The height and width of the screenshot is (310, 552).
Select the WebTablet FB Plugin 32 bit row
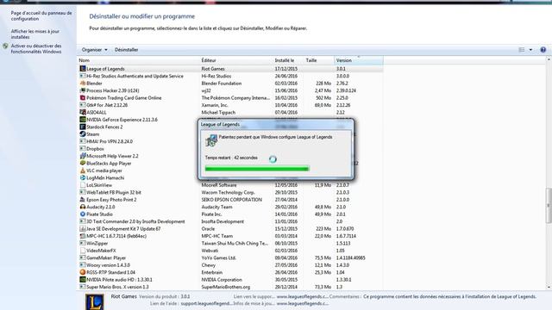pyautogui.click(x=230, y=192)
